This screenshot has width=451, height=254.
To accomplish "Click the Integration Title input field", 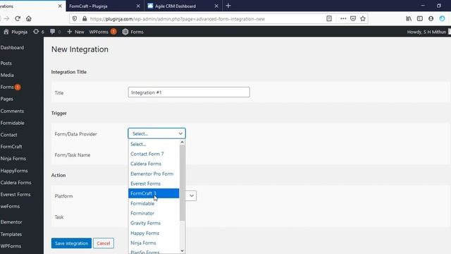I will pos(189,92).
